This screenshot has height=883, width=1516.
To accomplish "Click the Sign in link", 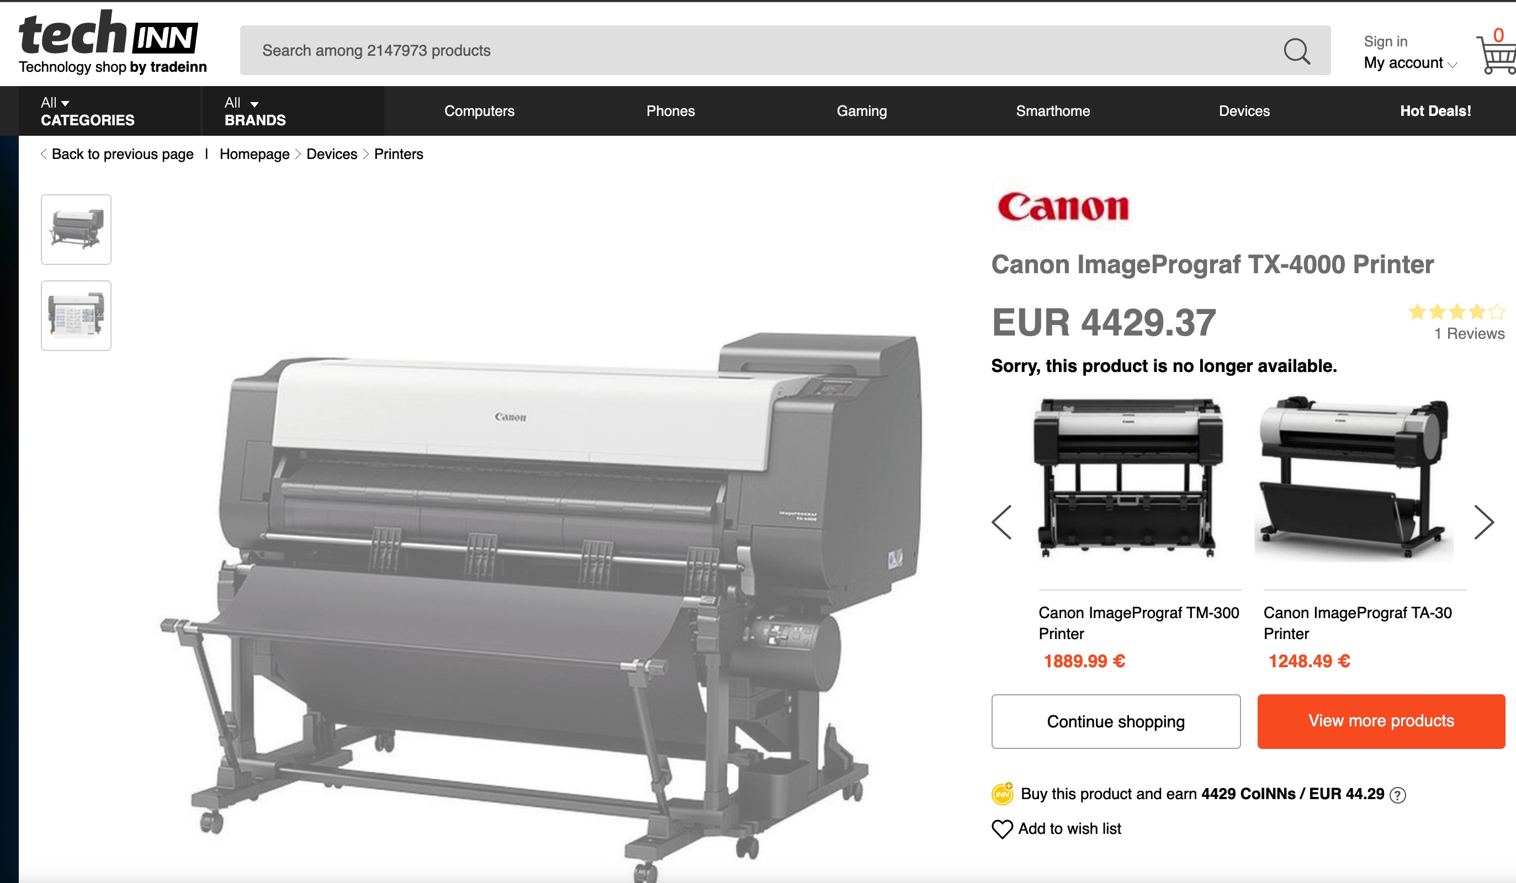I will (1386, 41).
